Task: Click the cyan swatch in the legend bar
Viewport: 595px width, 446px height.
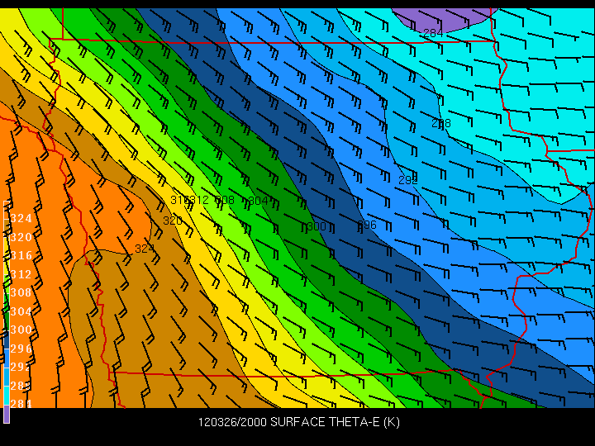Action: tap(7, 396)
